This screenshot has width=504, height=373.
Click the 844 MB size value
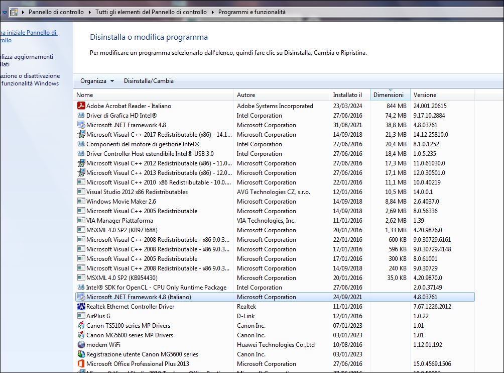[396, 106]
